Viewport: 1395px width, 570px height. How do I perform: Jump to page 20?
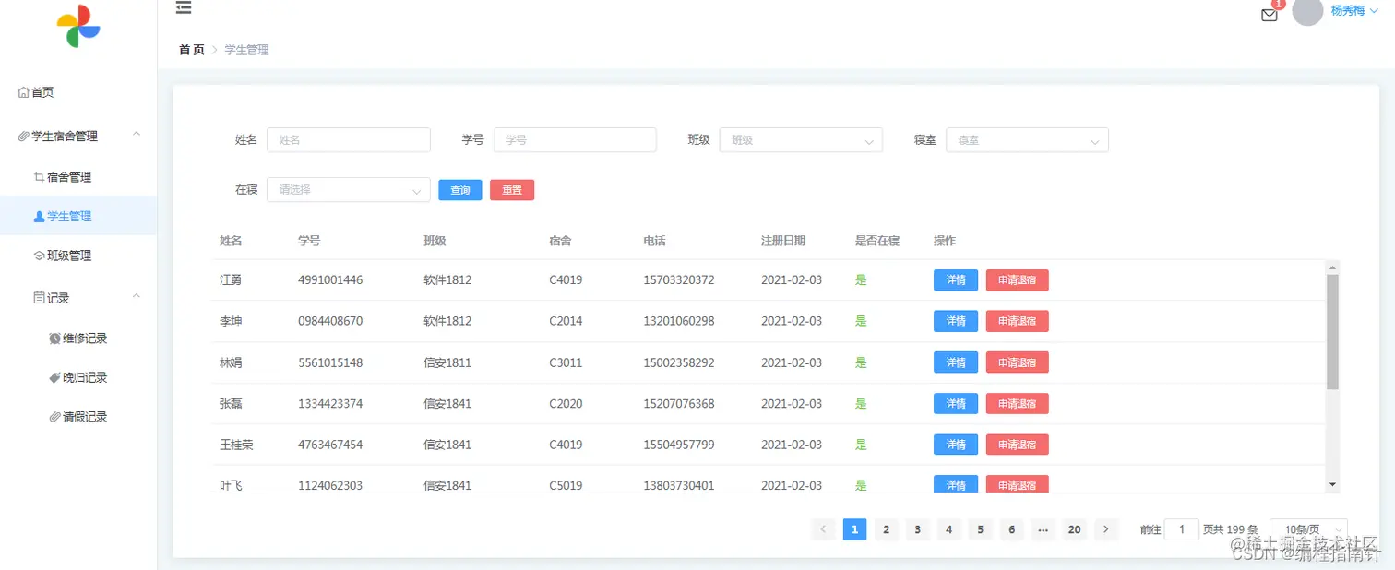click(1075, 529)
